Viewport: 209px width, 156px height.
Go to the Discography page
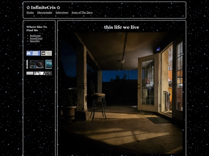point(45,12)
